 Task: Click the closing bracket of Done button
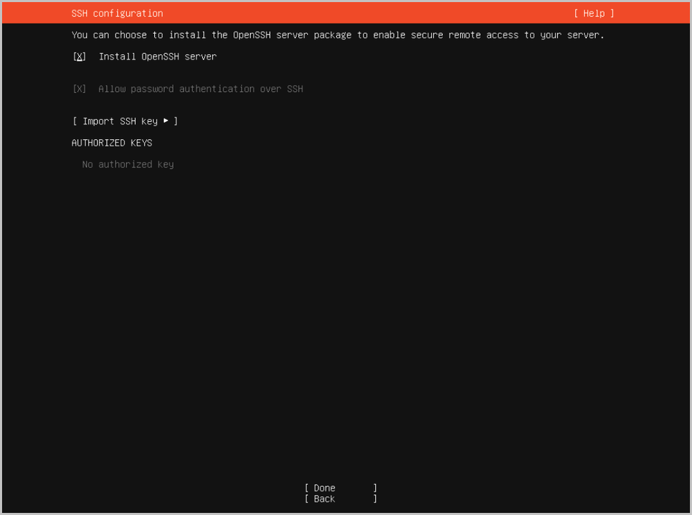coord(375,488)
